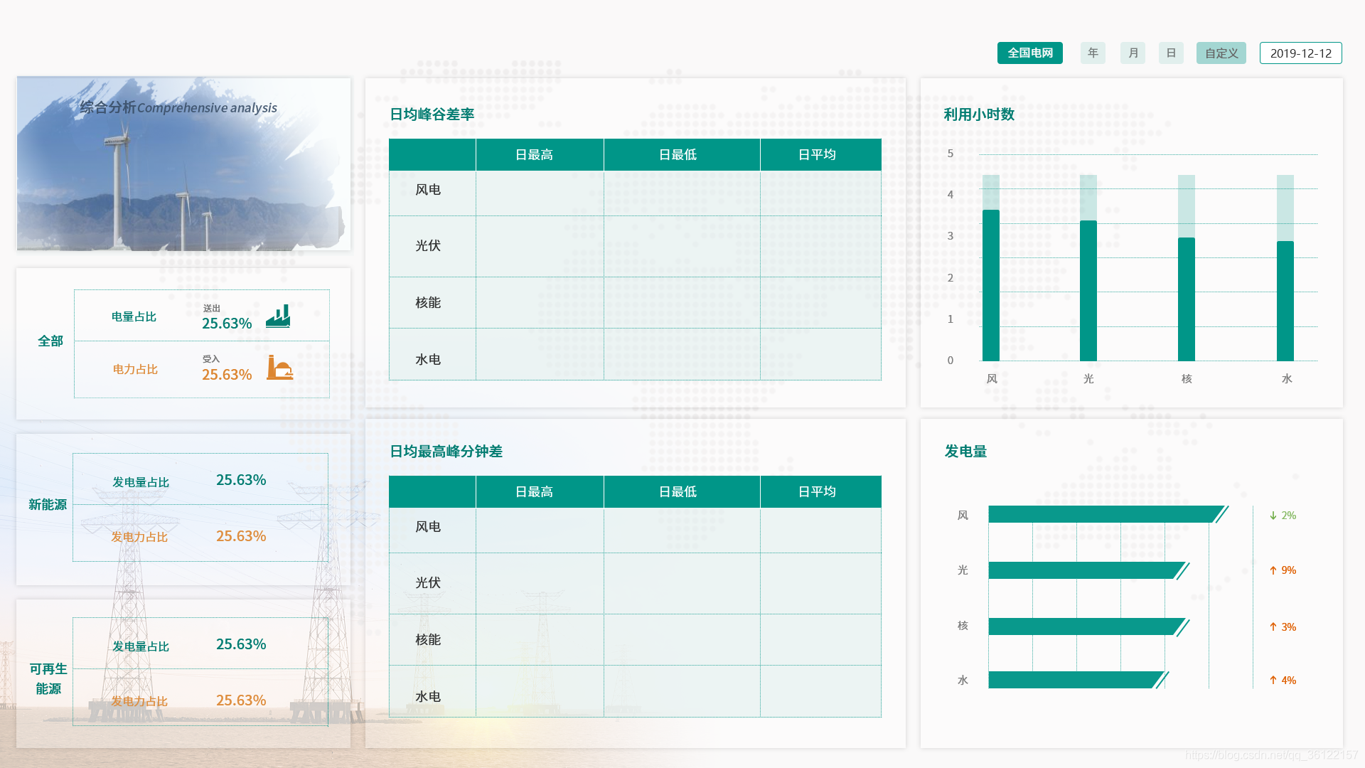Click the green factory icon beside 送出

pyautogui.click(x=278, y=316)
